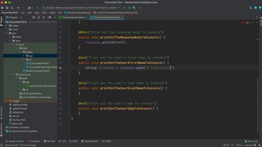Screen dimensions: 262x147
Task: Expand the target folder
Action: click(x=7, y=101)
